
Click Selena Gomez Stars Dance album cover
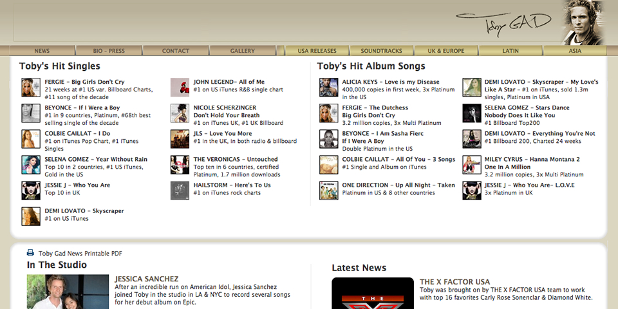(472, 113)
